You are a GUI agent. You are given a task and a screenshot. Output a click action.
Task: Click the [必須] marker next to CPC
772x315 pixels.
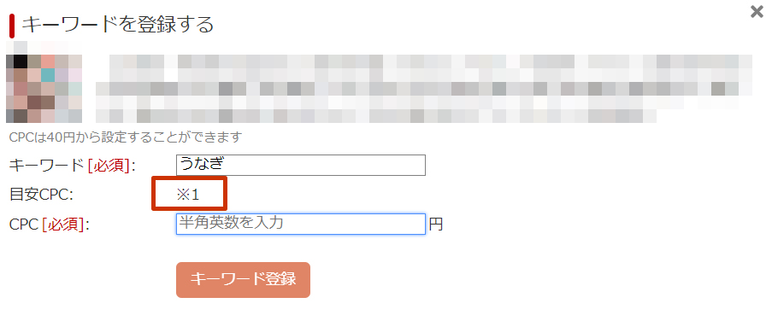(x=62, y=225)
